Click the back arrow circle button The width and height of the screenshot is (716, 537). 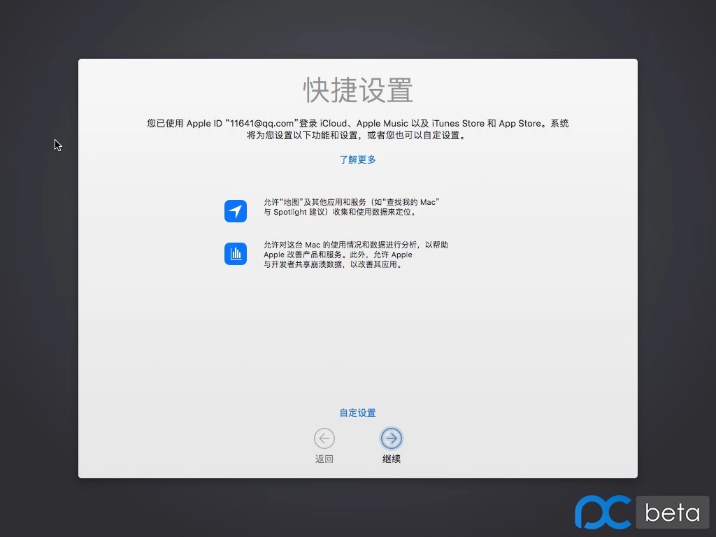pyautogui.click(x=324, y=438)
